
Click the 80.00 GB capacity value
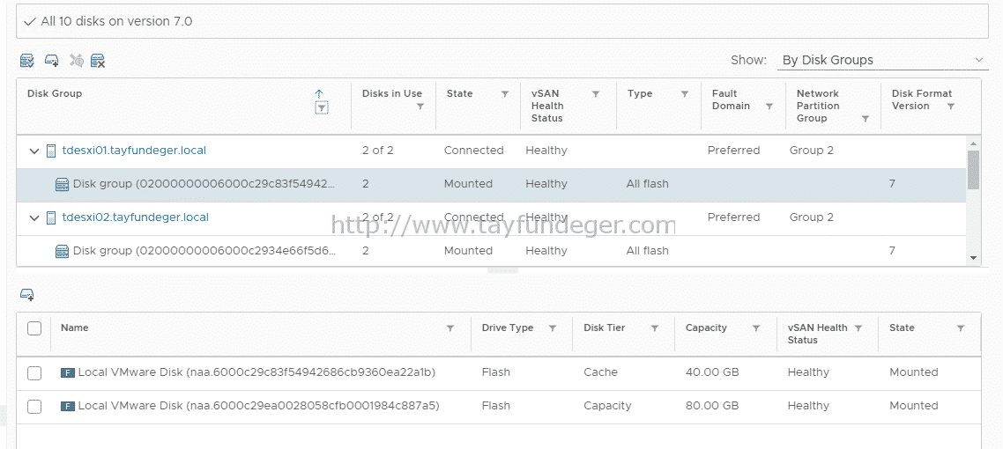pos(712,406)
